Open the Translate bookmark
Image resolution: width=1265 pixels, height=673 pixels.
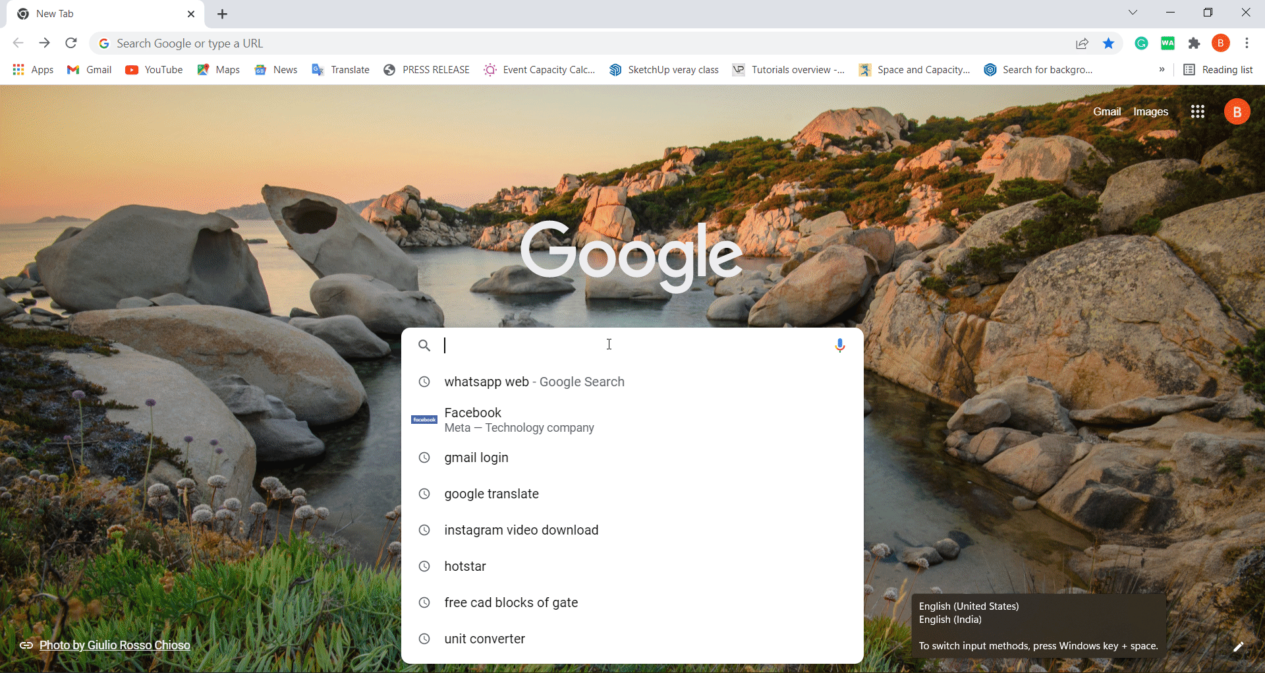pyautogui.click(x=341, y=70)
